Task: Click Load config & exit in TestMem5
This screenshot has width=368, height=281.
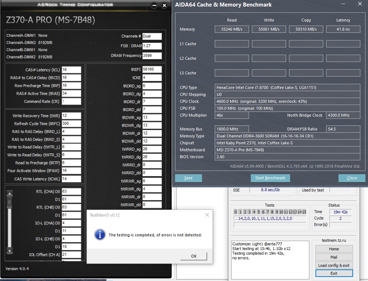Action: coord(334,265)
